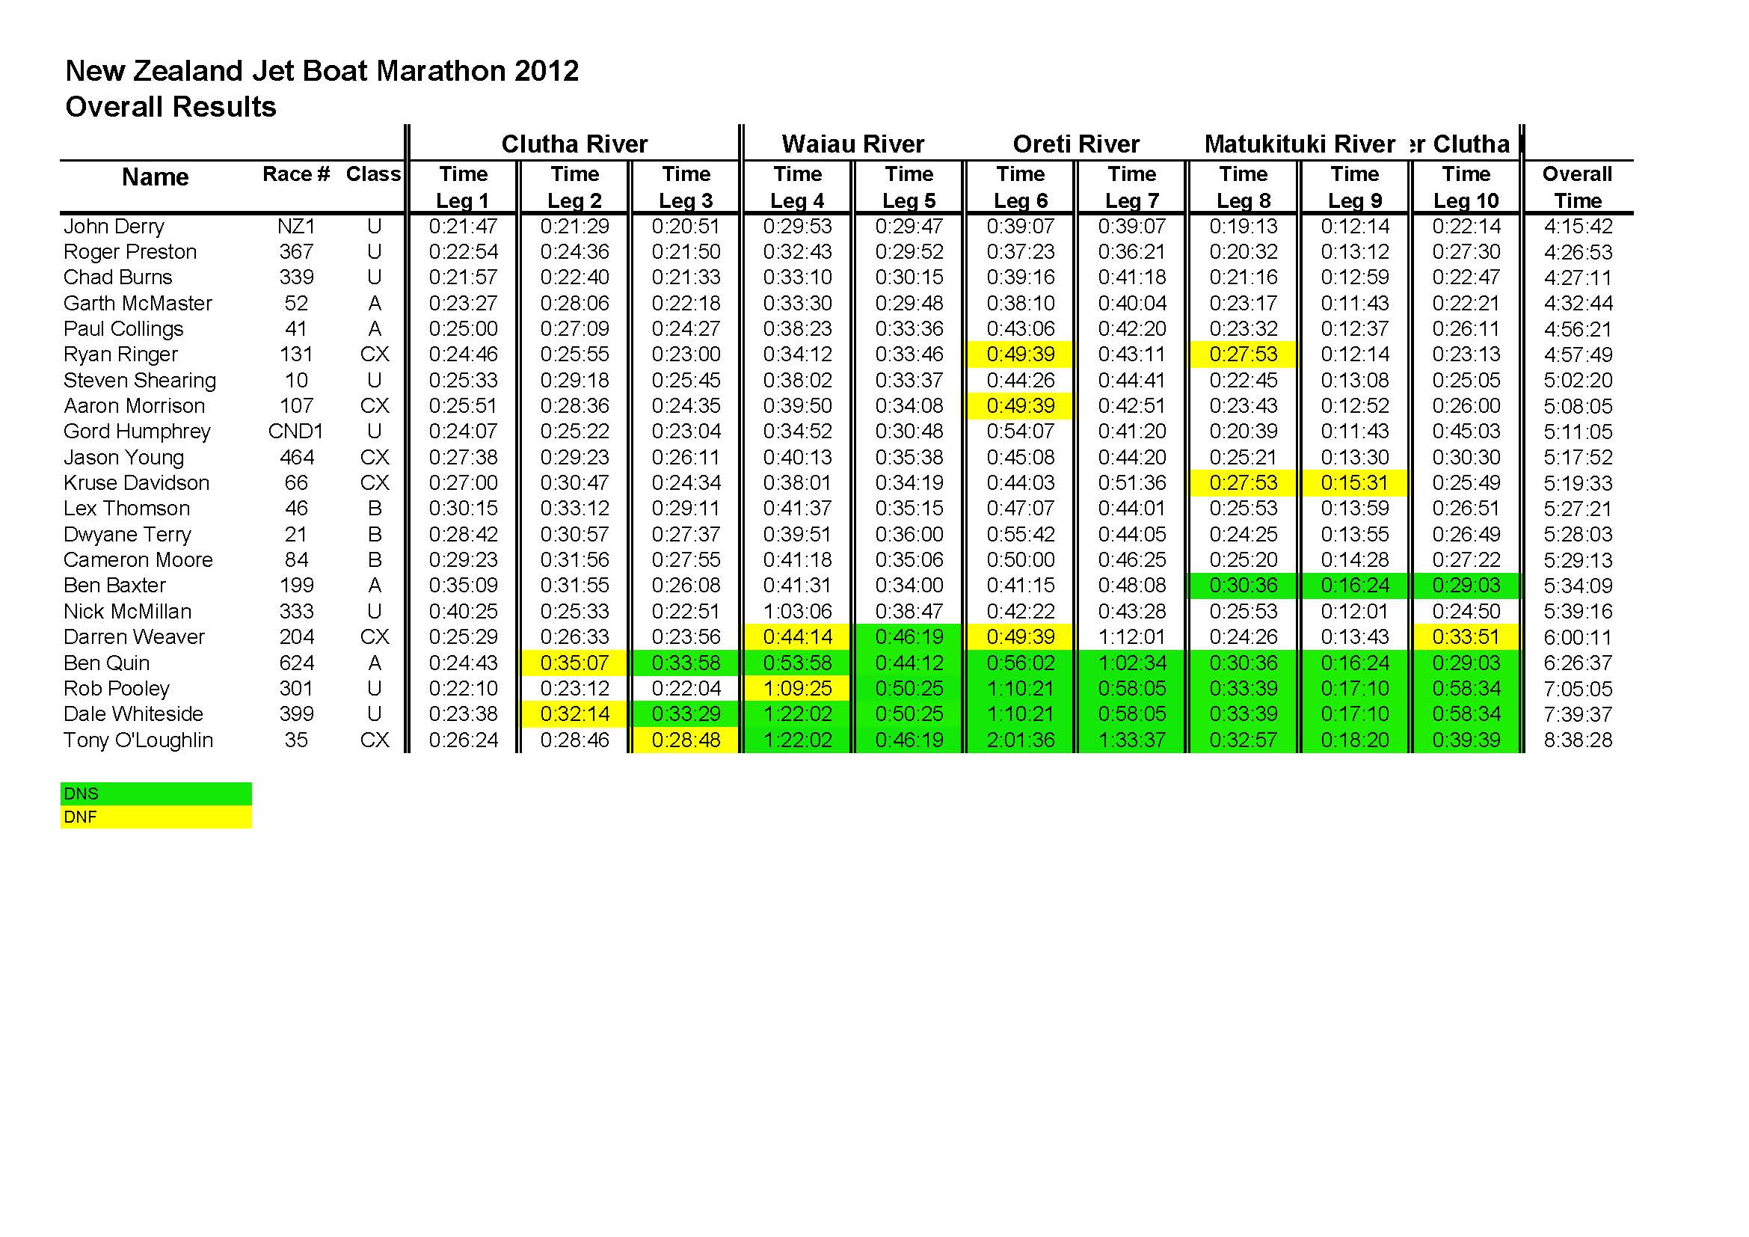
Task: Click the name 'Paul Collings'
Action: 123,329
